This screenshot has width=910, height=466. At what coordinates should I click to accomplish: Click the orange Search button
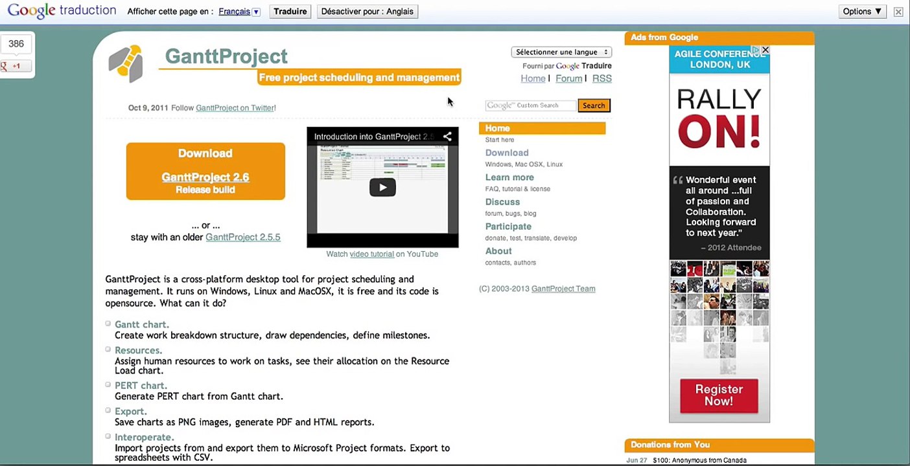[x=594, y=105]
